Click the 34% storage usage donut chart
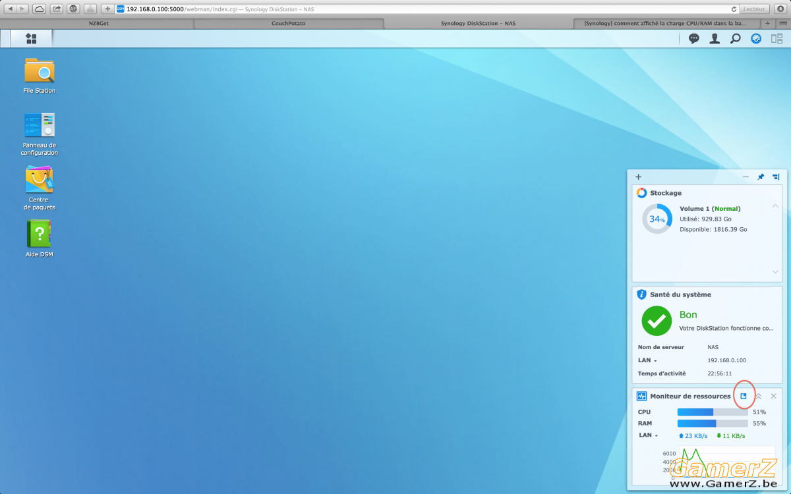The height and width of the screenshot is (494, 791). (x=657, y=219)
